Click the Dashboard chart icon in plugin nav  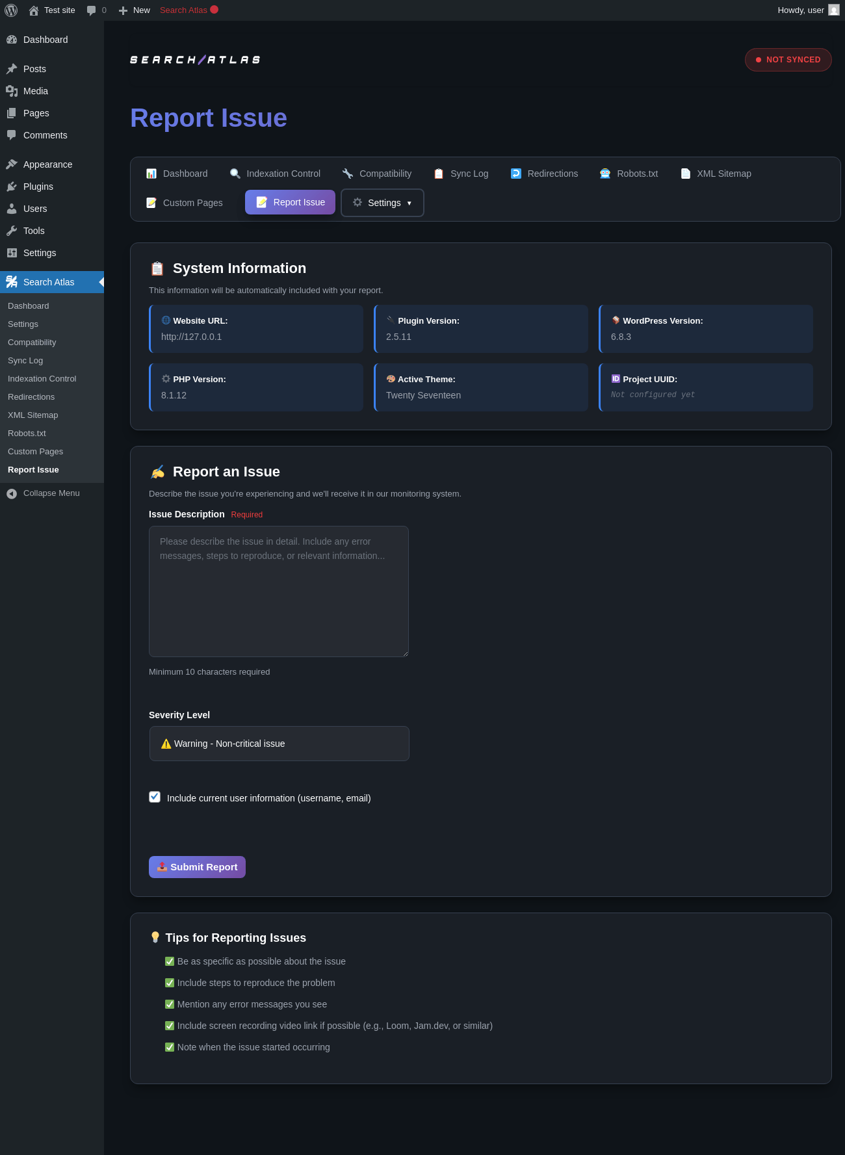[x=151, y=174]
